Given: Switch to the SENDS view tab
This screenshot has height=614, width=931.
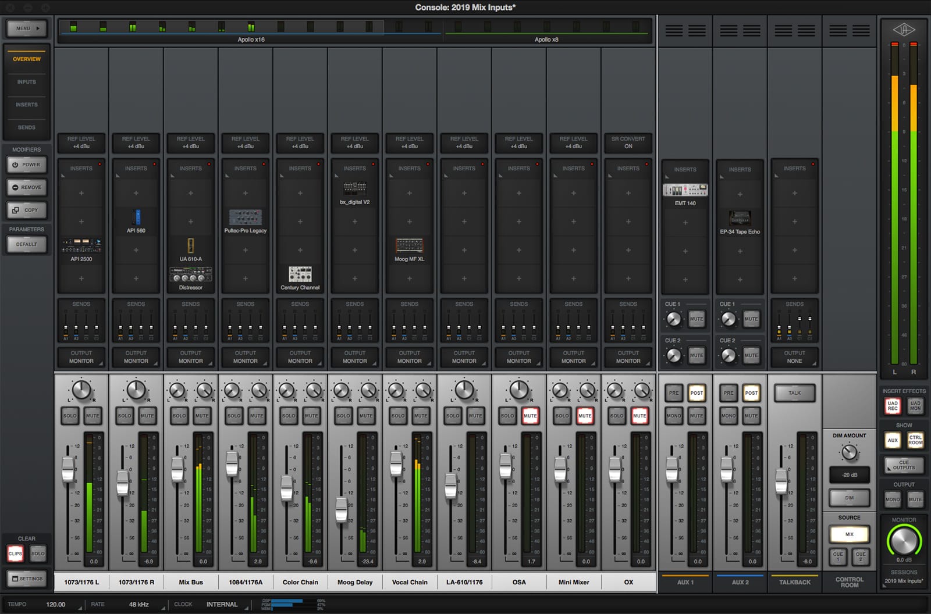Looking at the screenshot, I should point(27,127).
